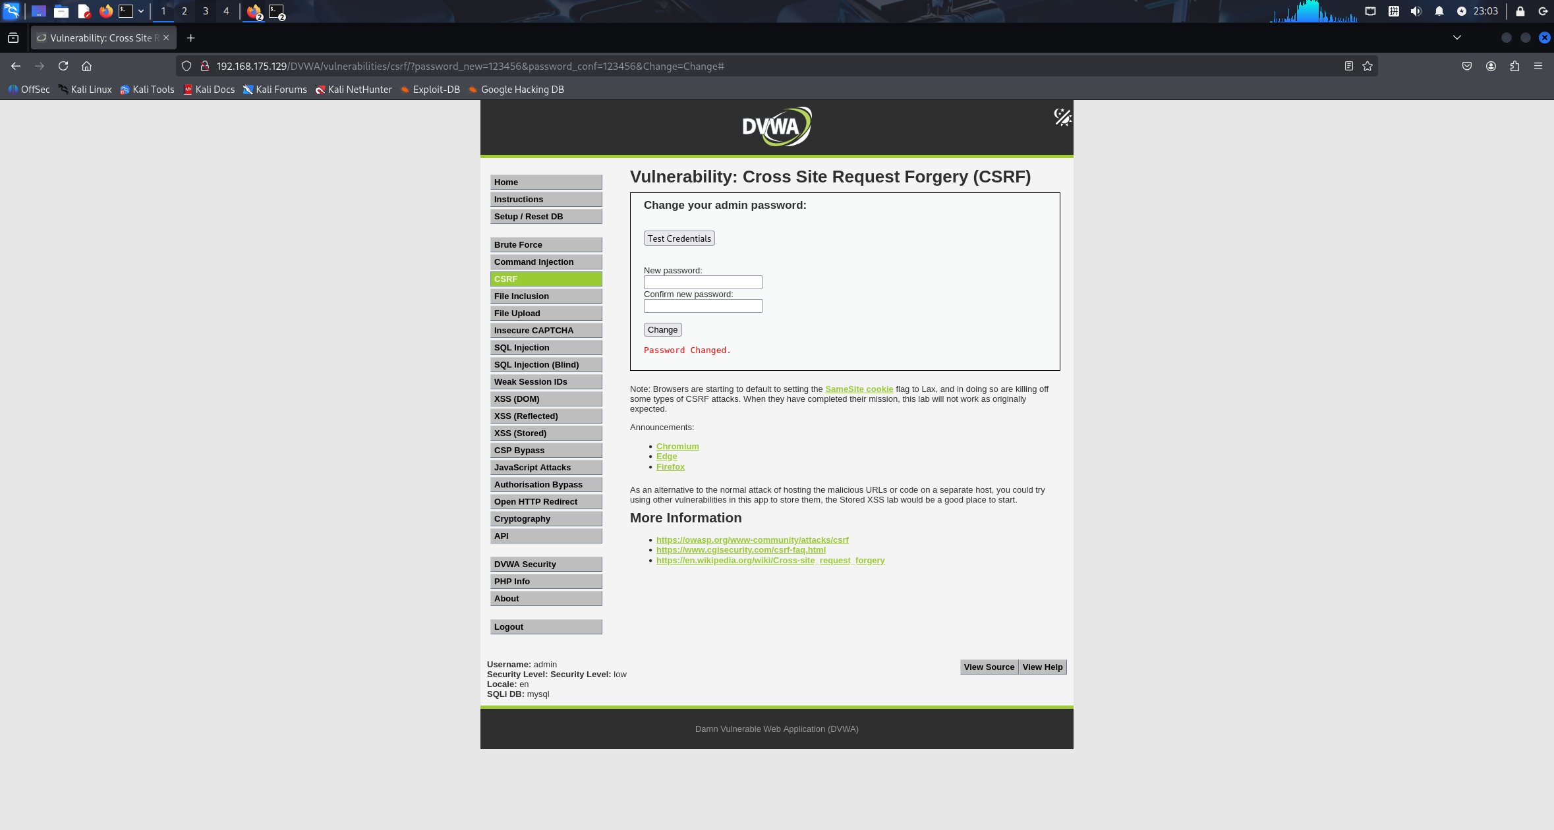Screen dimensions: 1554x830
Task: Expand the list all tabs chevron
Action: click(1457, 38)
